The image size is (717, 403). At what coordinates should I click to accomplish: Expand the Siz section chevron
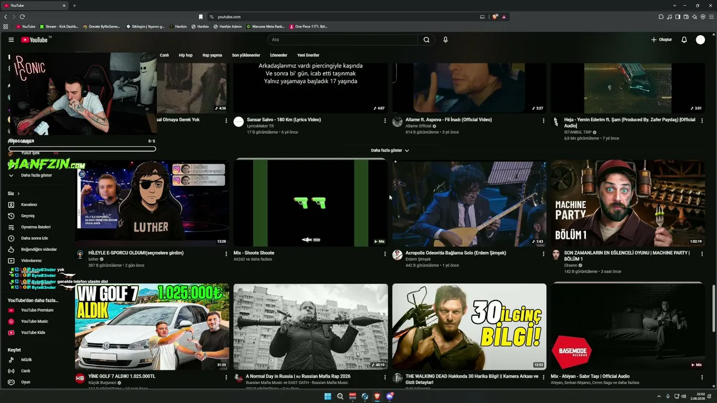[x=18, y=194]
